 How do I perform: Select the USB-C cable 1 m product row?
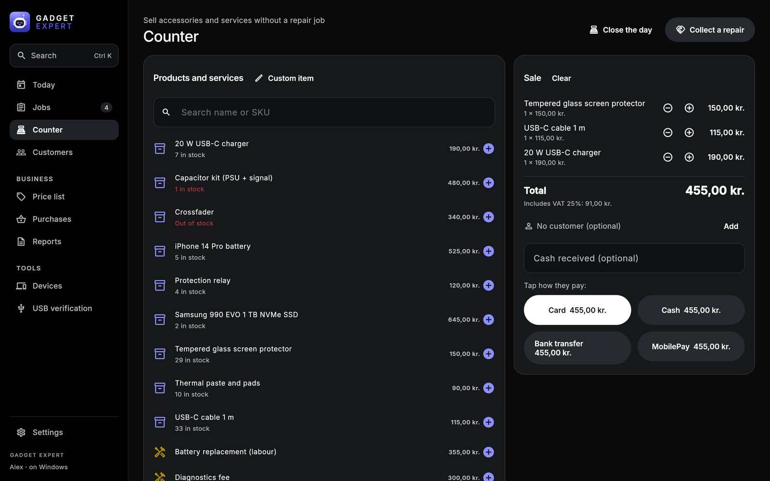(324, 422)
